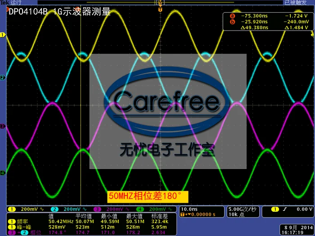This screenshot has height=236, width=315.
Task: Click channel 4 200mV scale readout
Action: tap(157, 209)
